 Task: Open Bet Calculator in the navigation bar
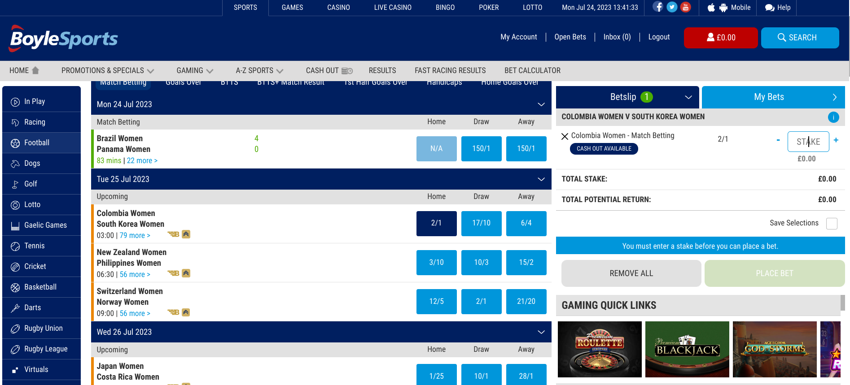(x=532, y=71)
